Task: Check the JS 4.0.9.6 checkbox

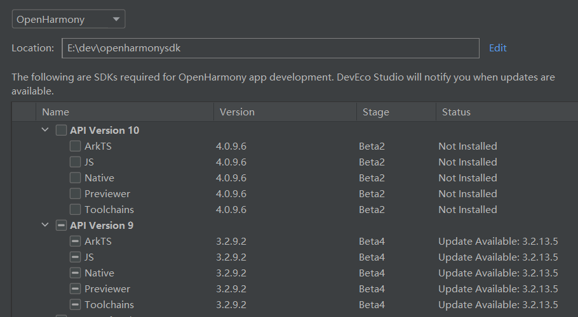Action: [75, 162]
